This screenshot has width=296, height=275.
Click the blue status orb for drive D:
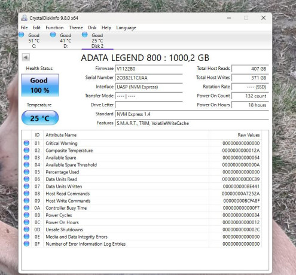(53, 35)
